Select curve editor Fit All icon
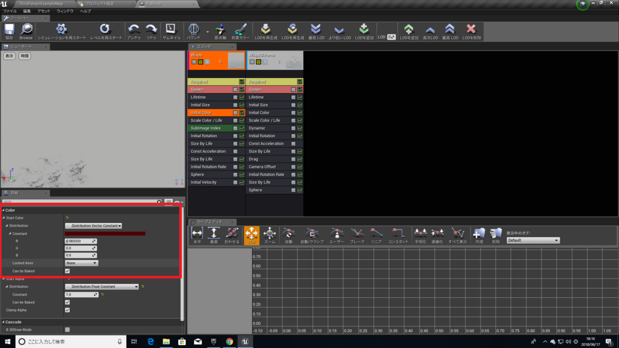The image size is (619, 348). [232, 236]
